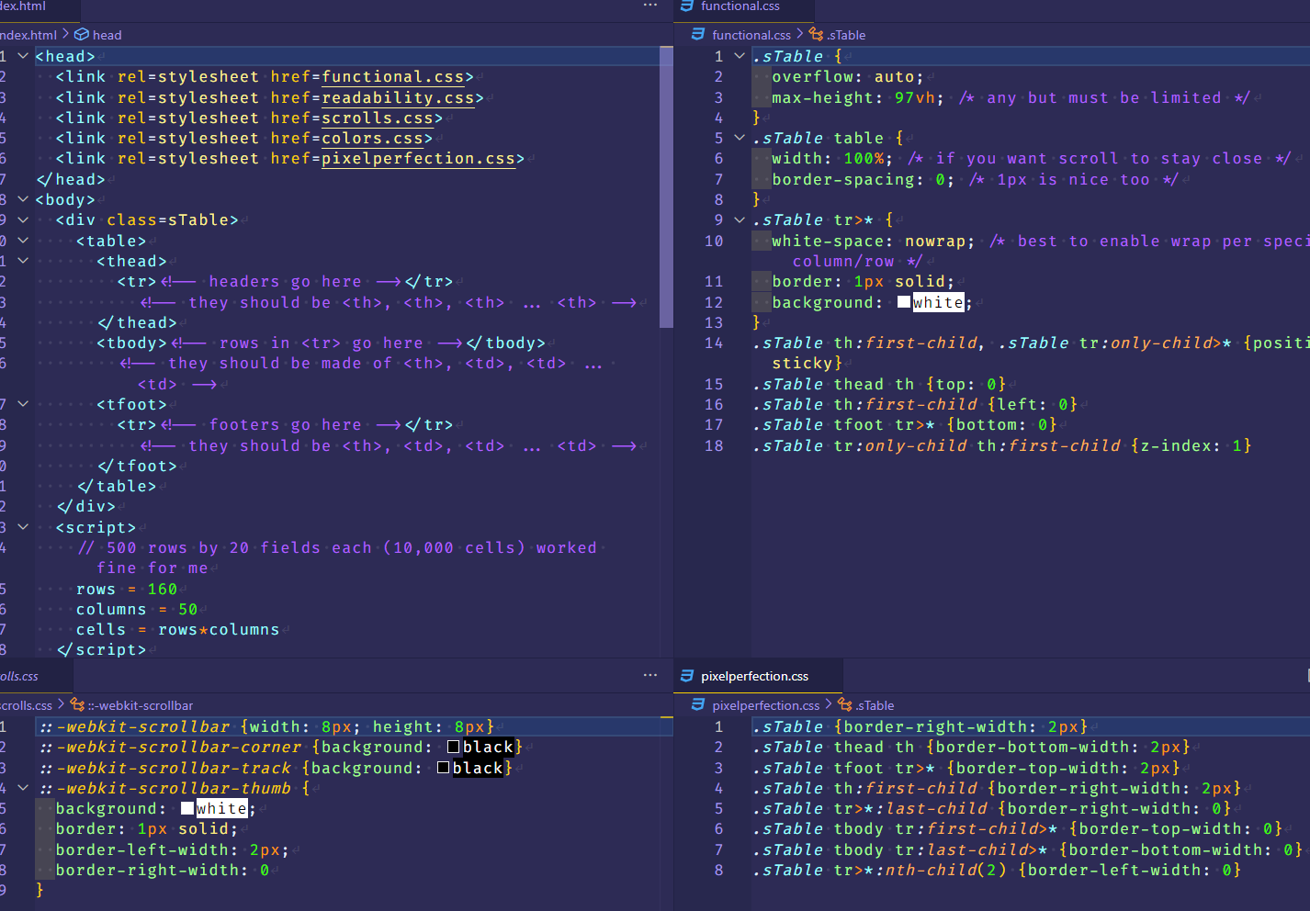Viewport: 1310px width, 911px height.
Task: Click .sTable in the pixelperfection.css breadcrumb
Action: (874, 705)
